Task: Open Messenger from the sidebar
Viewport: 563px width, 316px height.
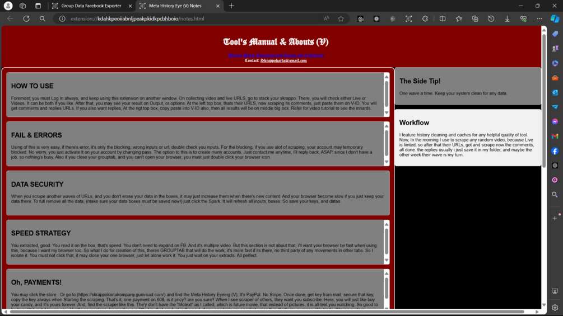Action: [x=555, y=121]
